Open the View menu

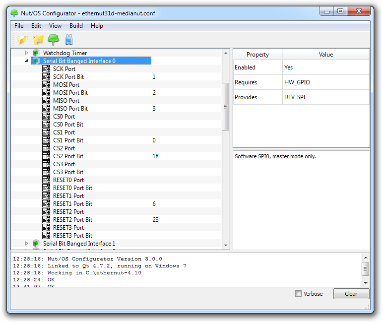point(55,26)
